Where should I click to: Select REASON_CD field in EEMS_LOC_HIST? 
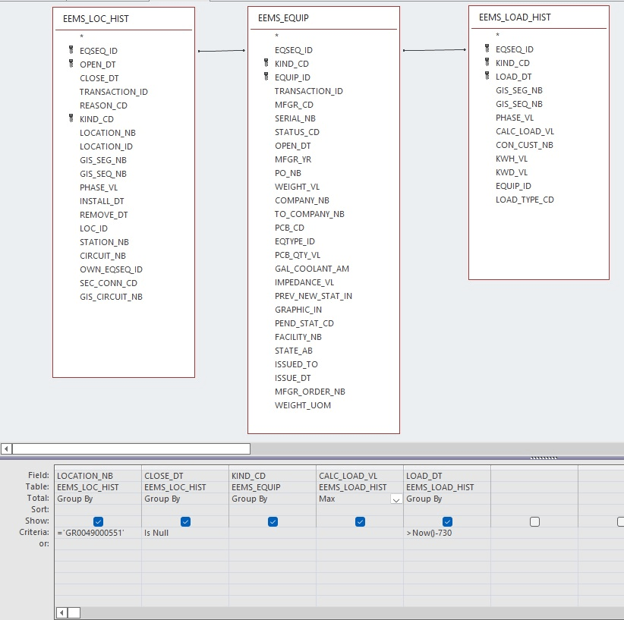pos(103,105)
